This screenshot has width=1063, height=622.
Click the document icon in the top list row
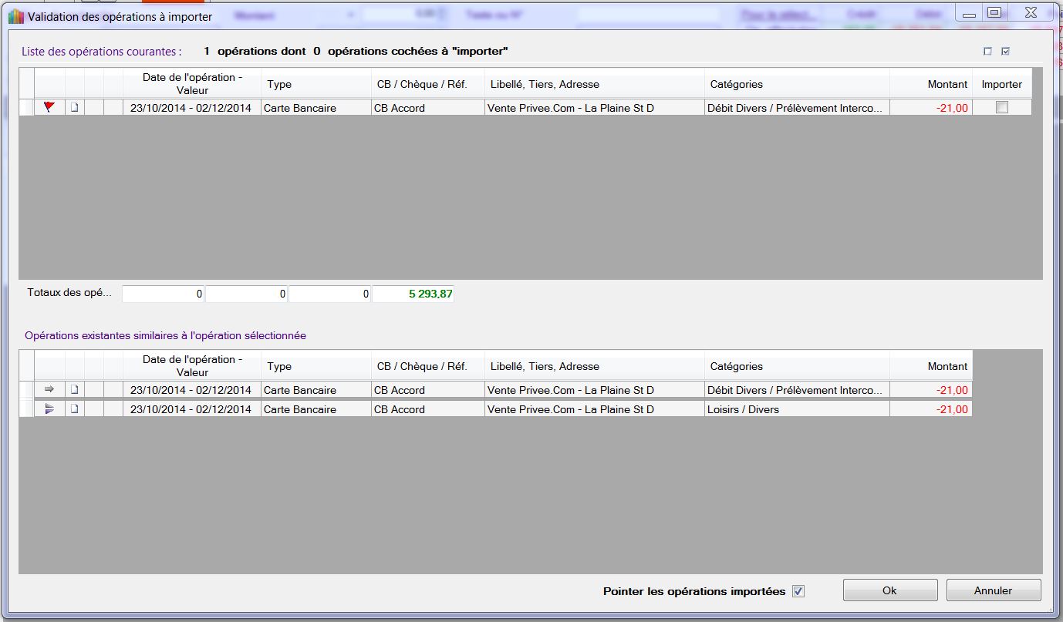[75, 108]
